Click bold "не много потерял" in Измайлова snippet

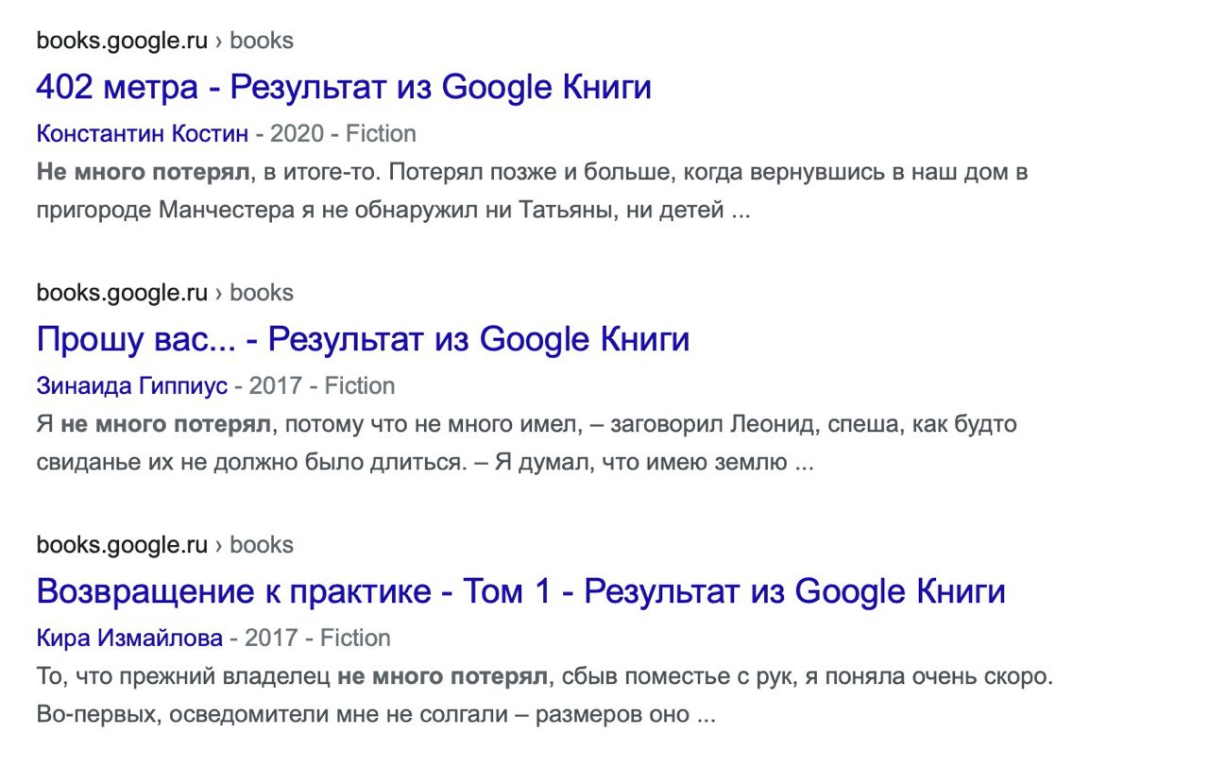(442, 677)
